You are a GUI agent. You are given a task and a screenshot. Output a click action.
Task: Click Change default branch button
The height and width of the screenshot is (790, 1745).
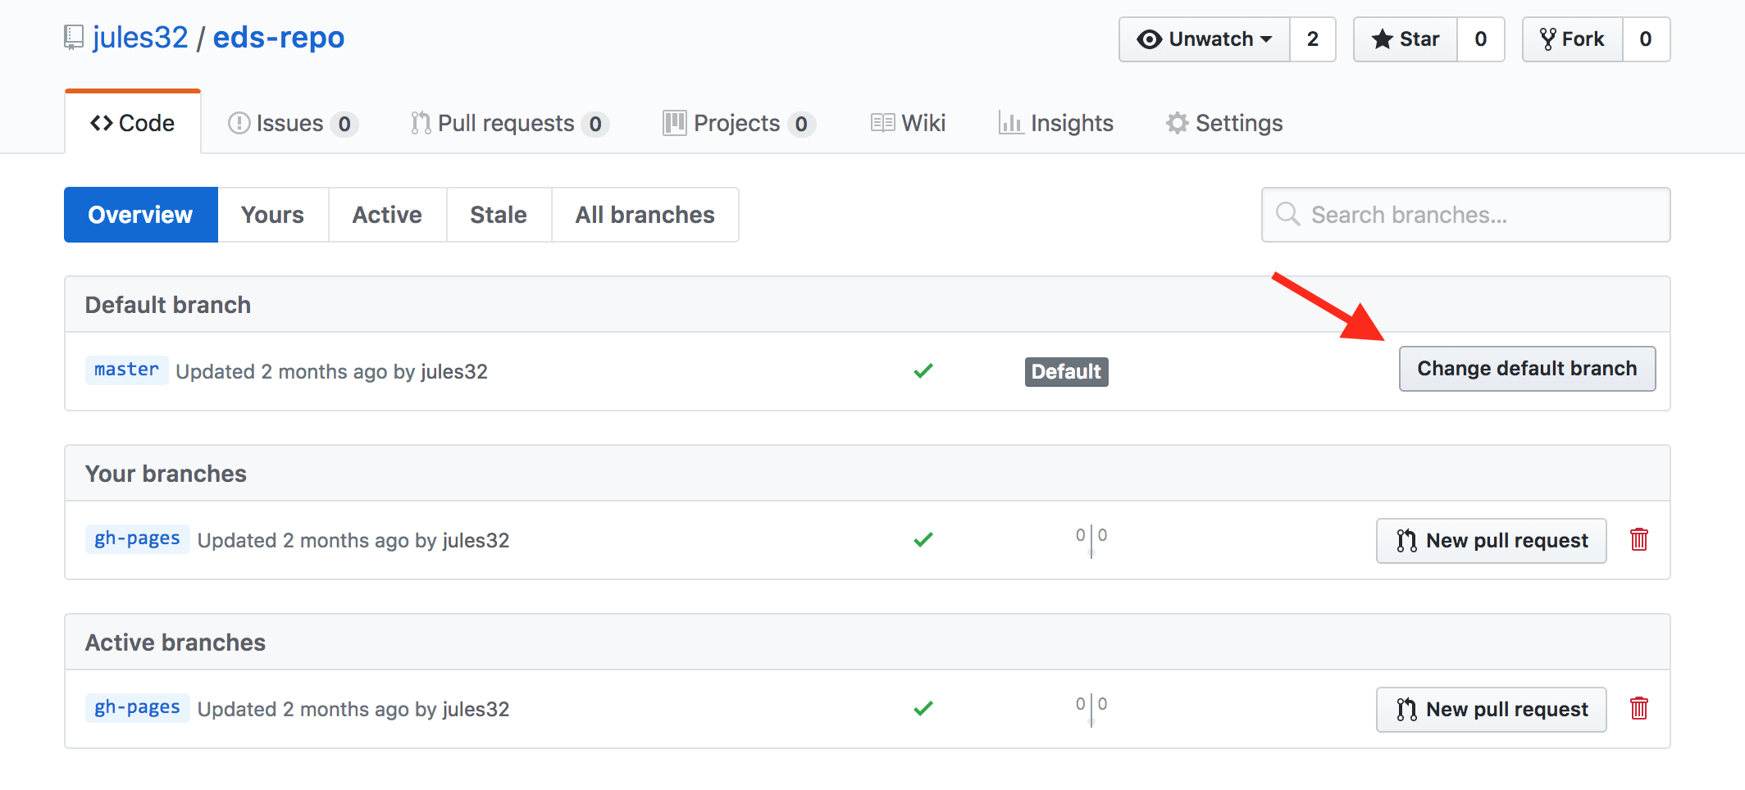pos(1528,369)
